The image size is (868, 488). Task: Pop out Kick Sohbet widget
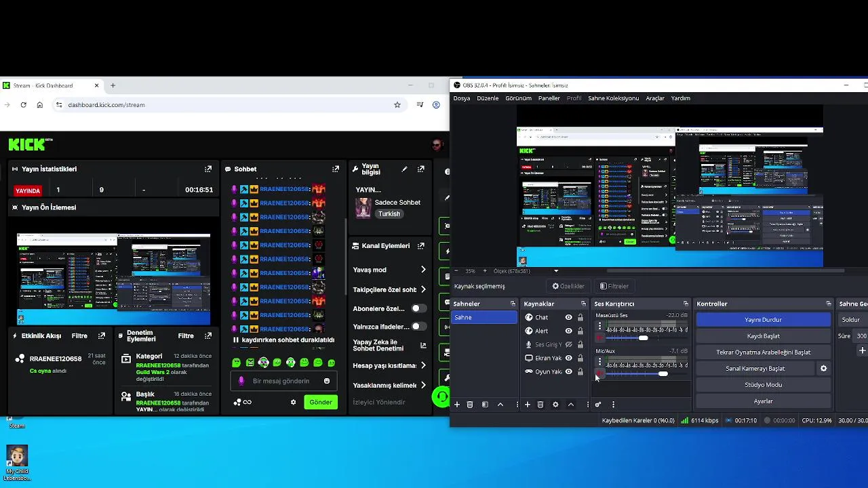click(336, 169)
